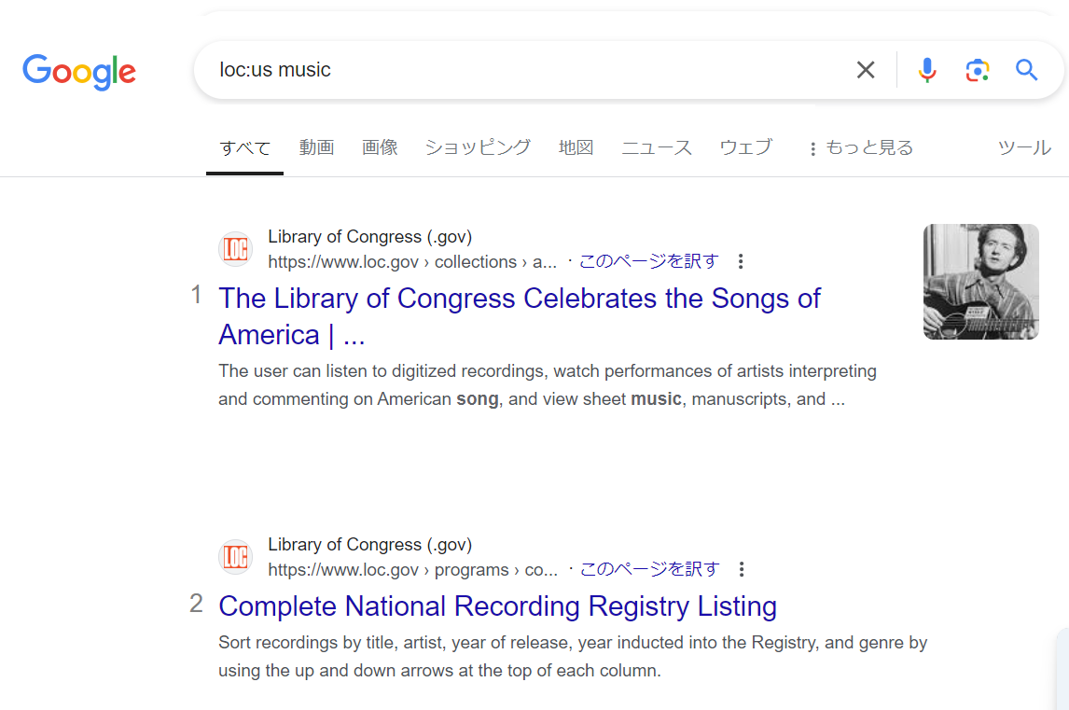Select the すべて tab

[x=244, y=148]
